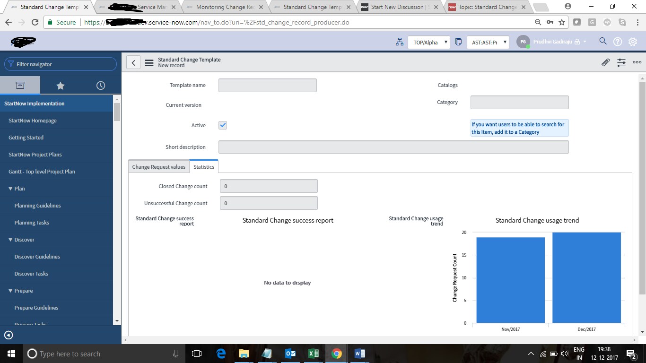Viewport: 646px width, 363px height.
Task: Click the application scope hierarchy icon
Action: point(400,42)
